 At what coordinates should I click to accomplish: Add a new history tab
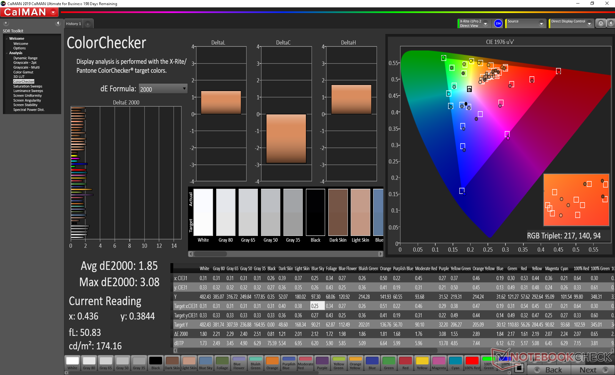click(88, 24)
